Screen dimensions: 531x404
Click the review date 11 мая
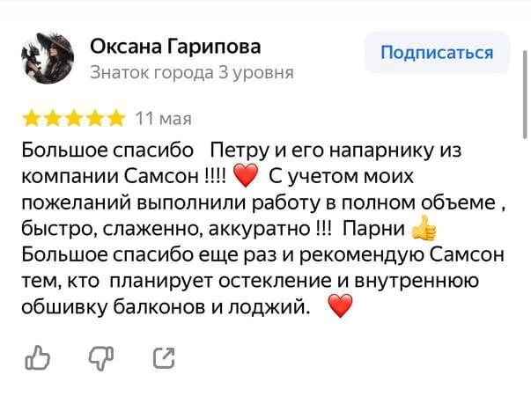tap(164, 119)
